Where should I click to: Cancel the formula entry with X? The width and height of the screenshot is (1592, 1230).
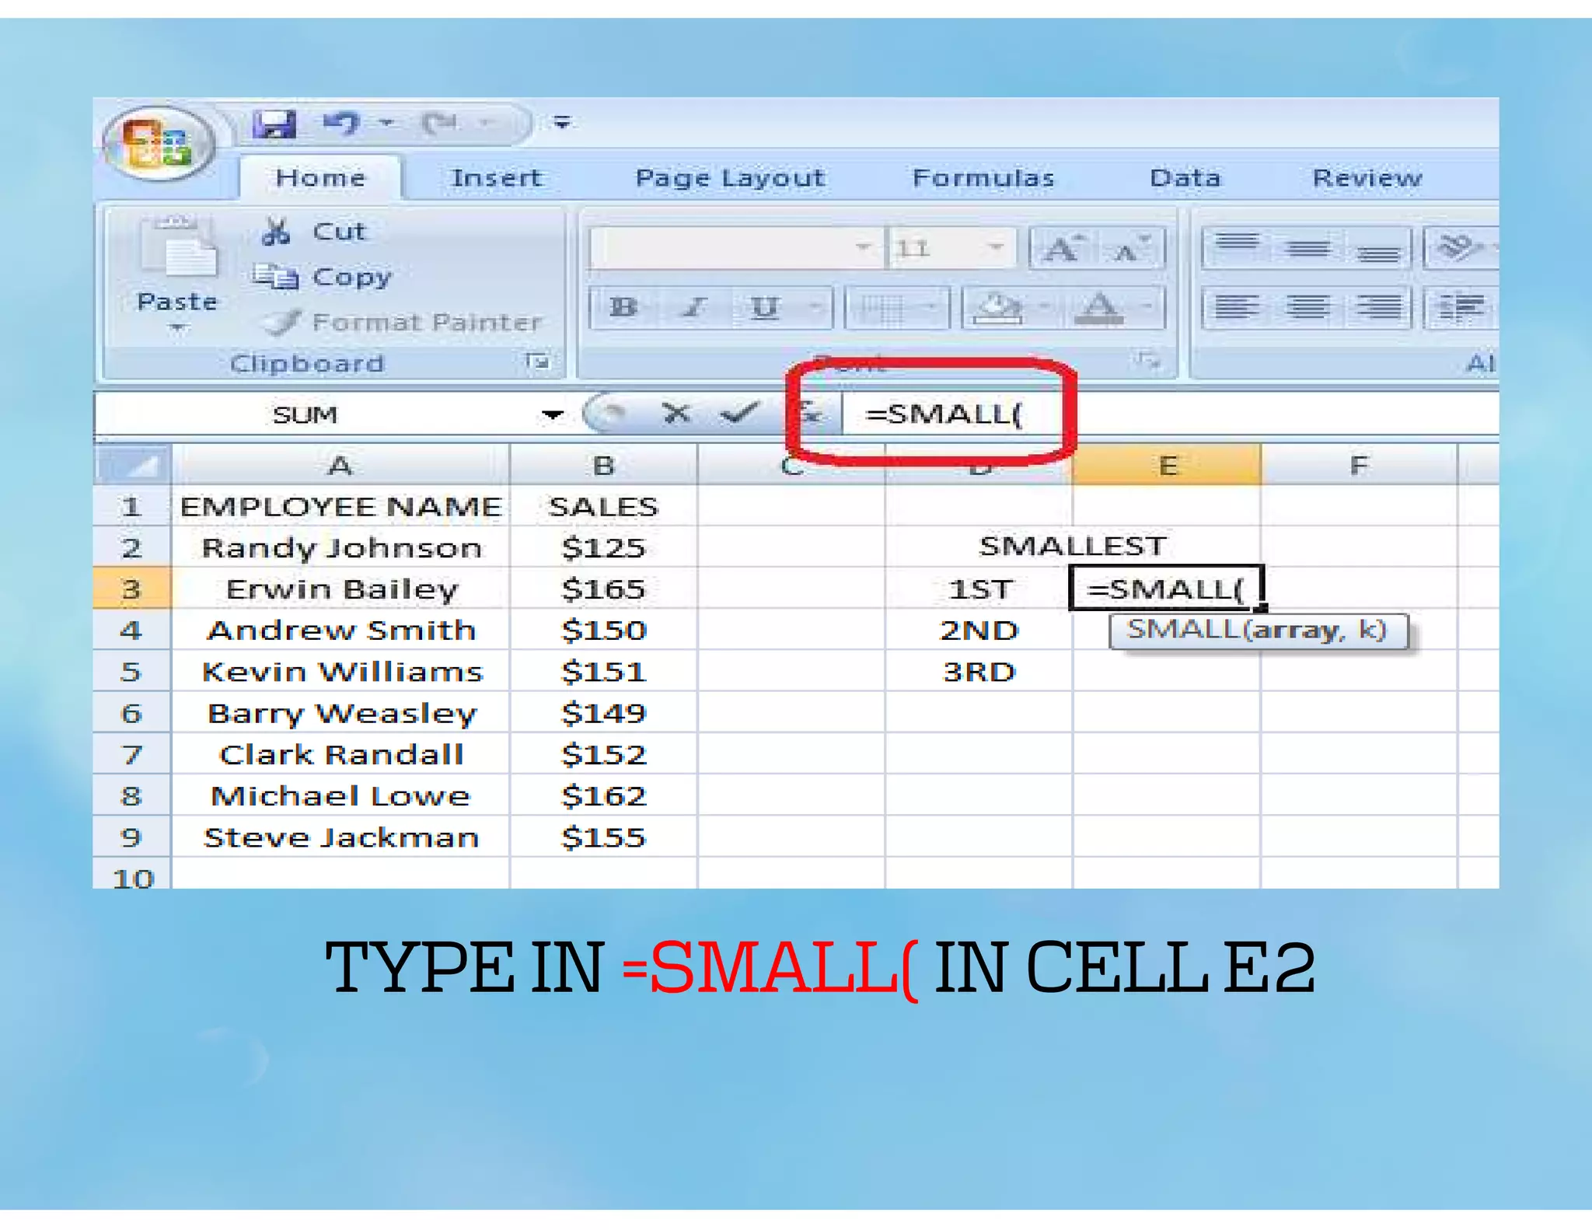click(676, 413)
